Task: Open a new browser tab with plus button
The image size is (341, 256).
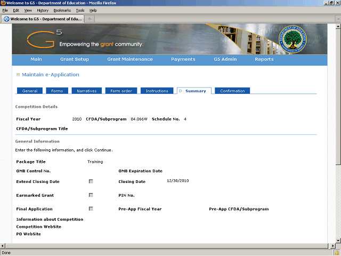Action: pyautogui.click(x=90, y=19)
